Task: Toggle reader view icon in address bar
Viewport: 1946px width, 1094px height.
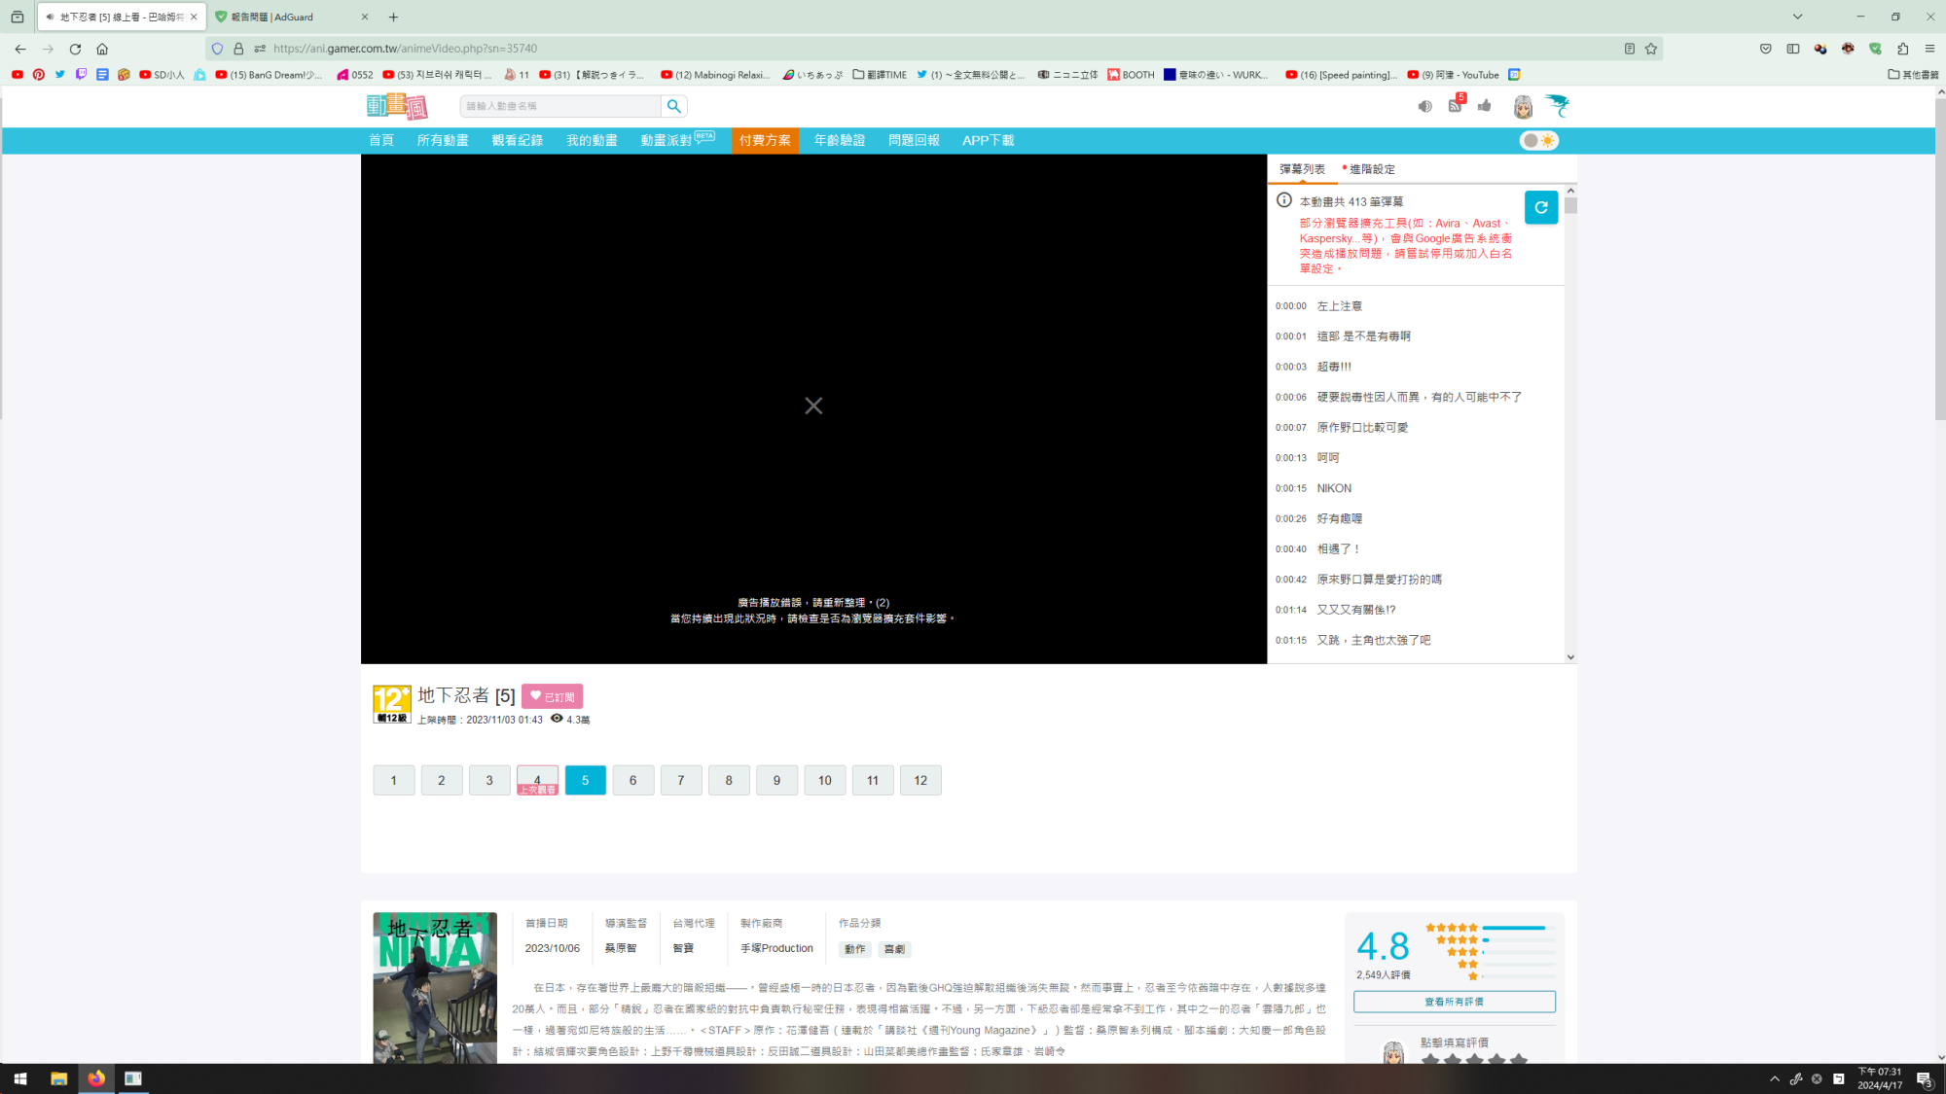Action: click(x=1630, y=49)
